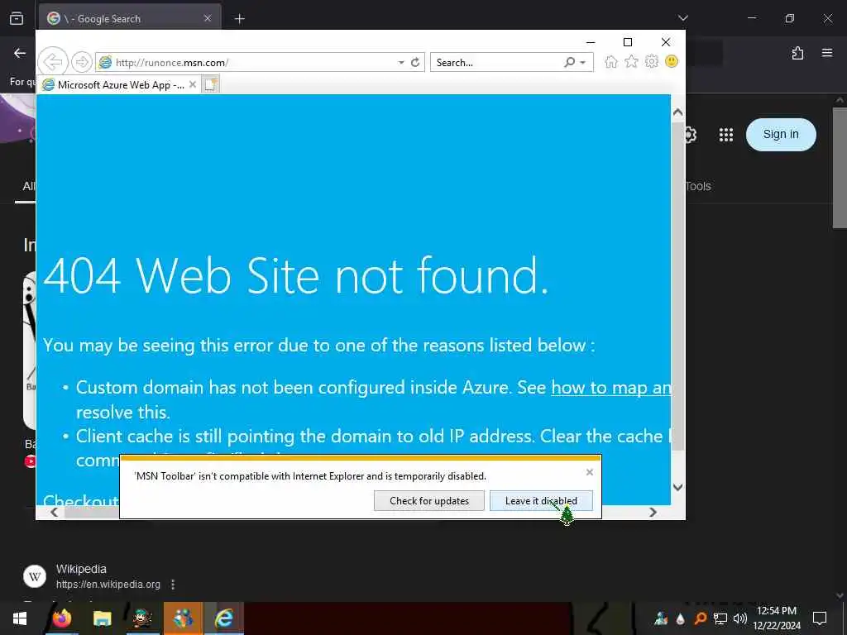Open Windows notification center icon
The height and width of the screenshot is (635, 847).
click(820, 618)
